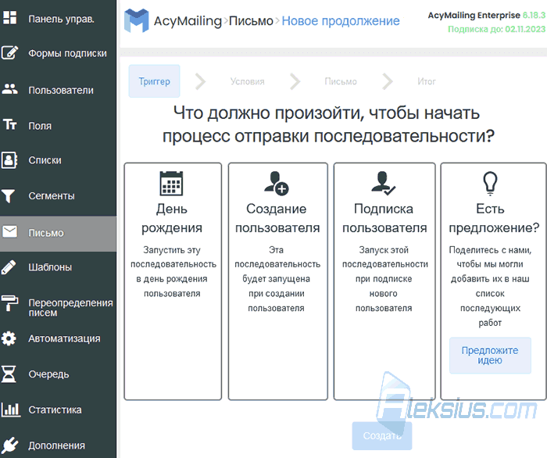Select the Триггер step tab
This screenshot has width=547, height=458.
point(154,81)
